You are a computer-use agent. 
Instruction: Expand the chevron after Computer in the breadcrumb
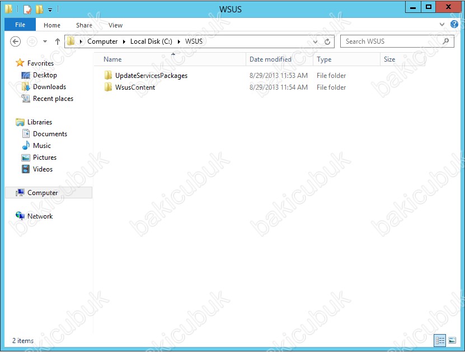click(x=124, y=41)
